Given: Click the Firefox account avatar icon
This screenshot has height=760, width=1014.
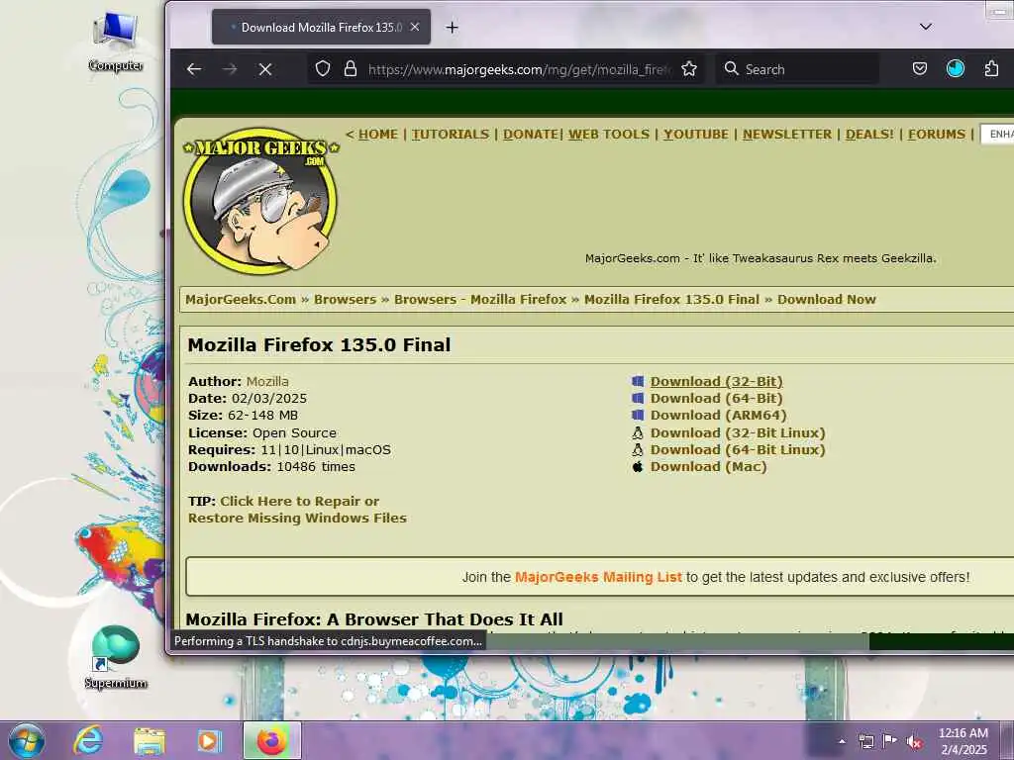Looking at the screenshot, I should coord(956,68).
